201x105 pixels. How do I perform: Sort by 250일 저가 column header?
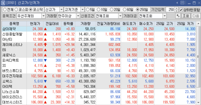click(x=185, y=24)
